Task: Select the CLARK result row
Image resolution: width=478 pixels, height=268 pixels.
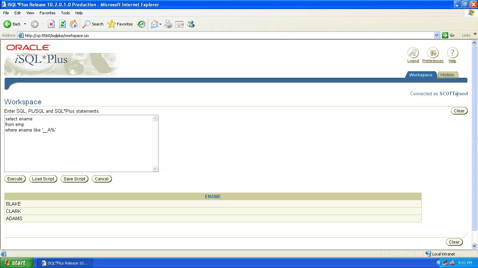Action: point(213,211)
